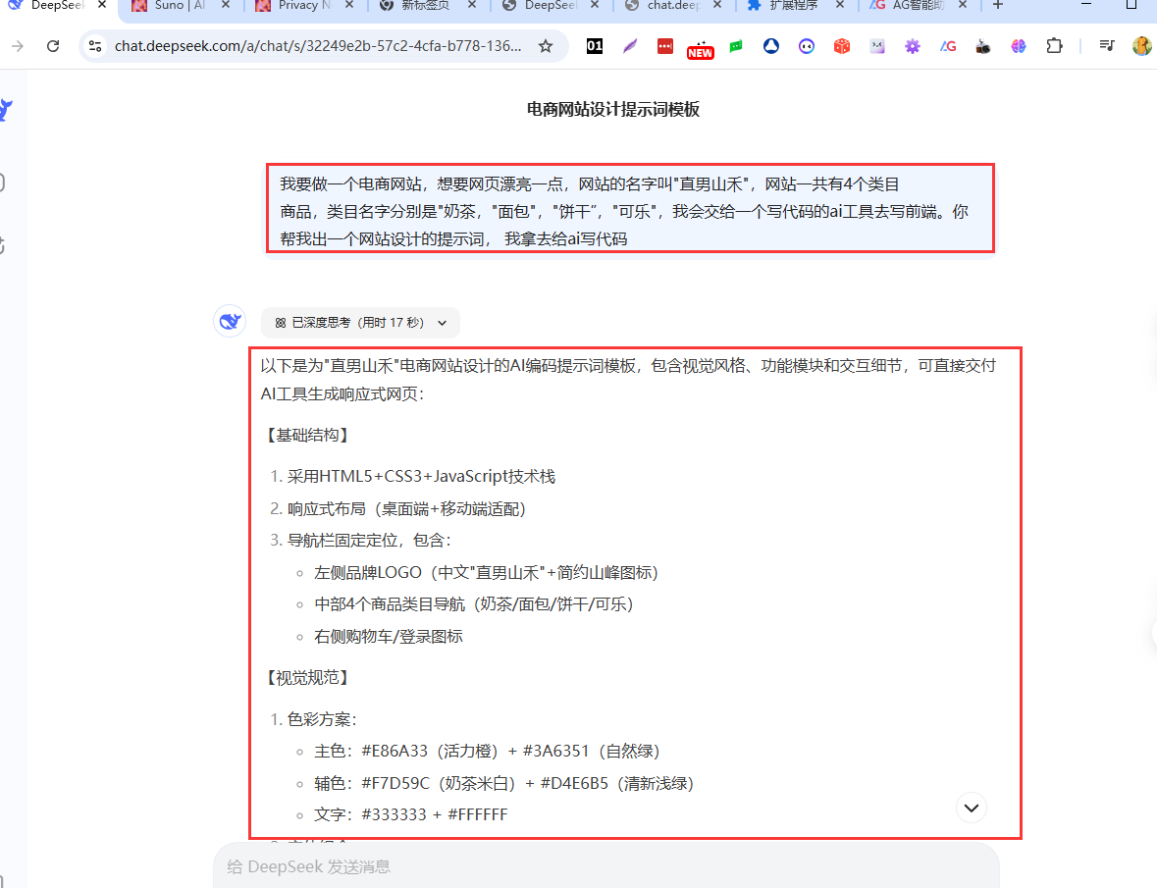
Task: Click the scroll-to-bottom arrow button
Action: pos(972,808)
